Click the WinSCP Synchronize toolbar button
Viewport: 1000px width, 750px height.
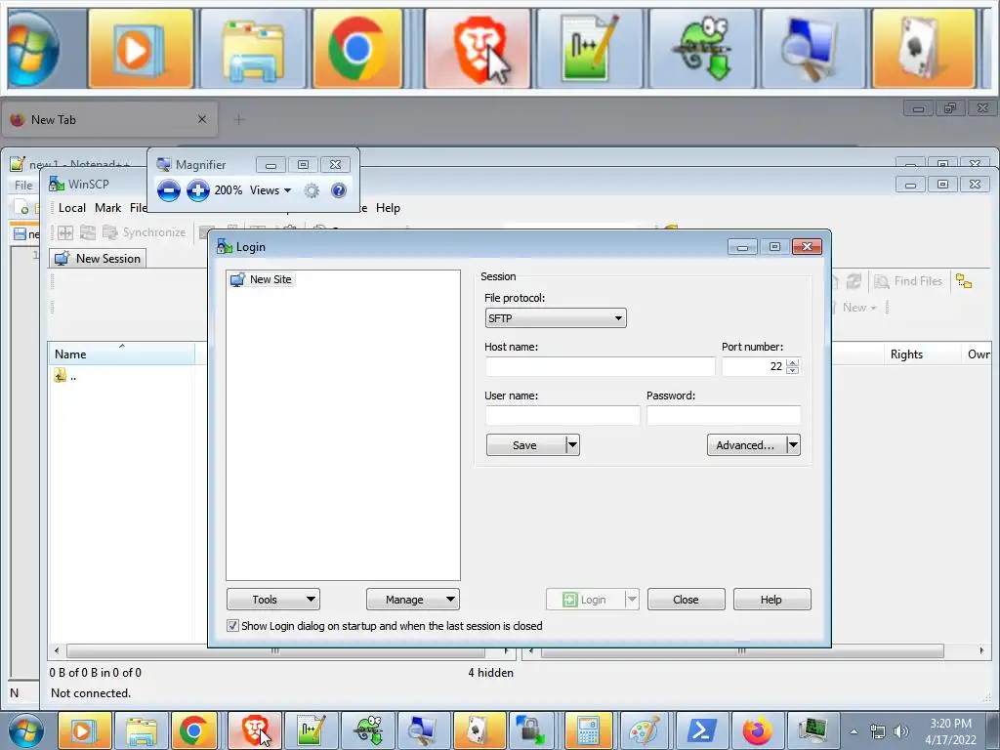pyautogui.click(x=145, y=232)
